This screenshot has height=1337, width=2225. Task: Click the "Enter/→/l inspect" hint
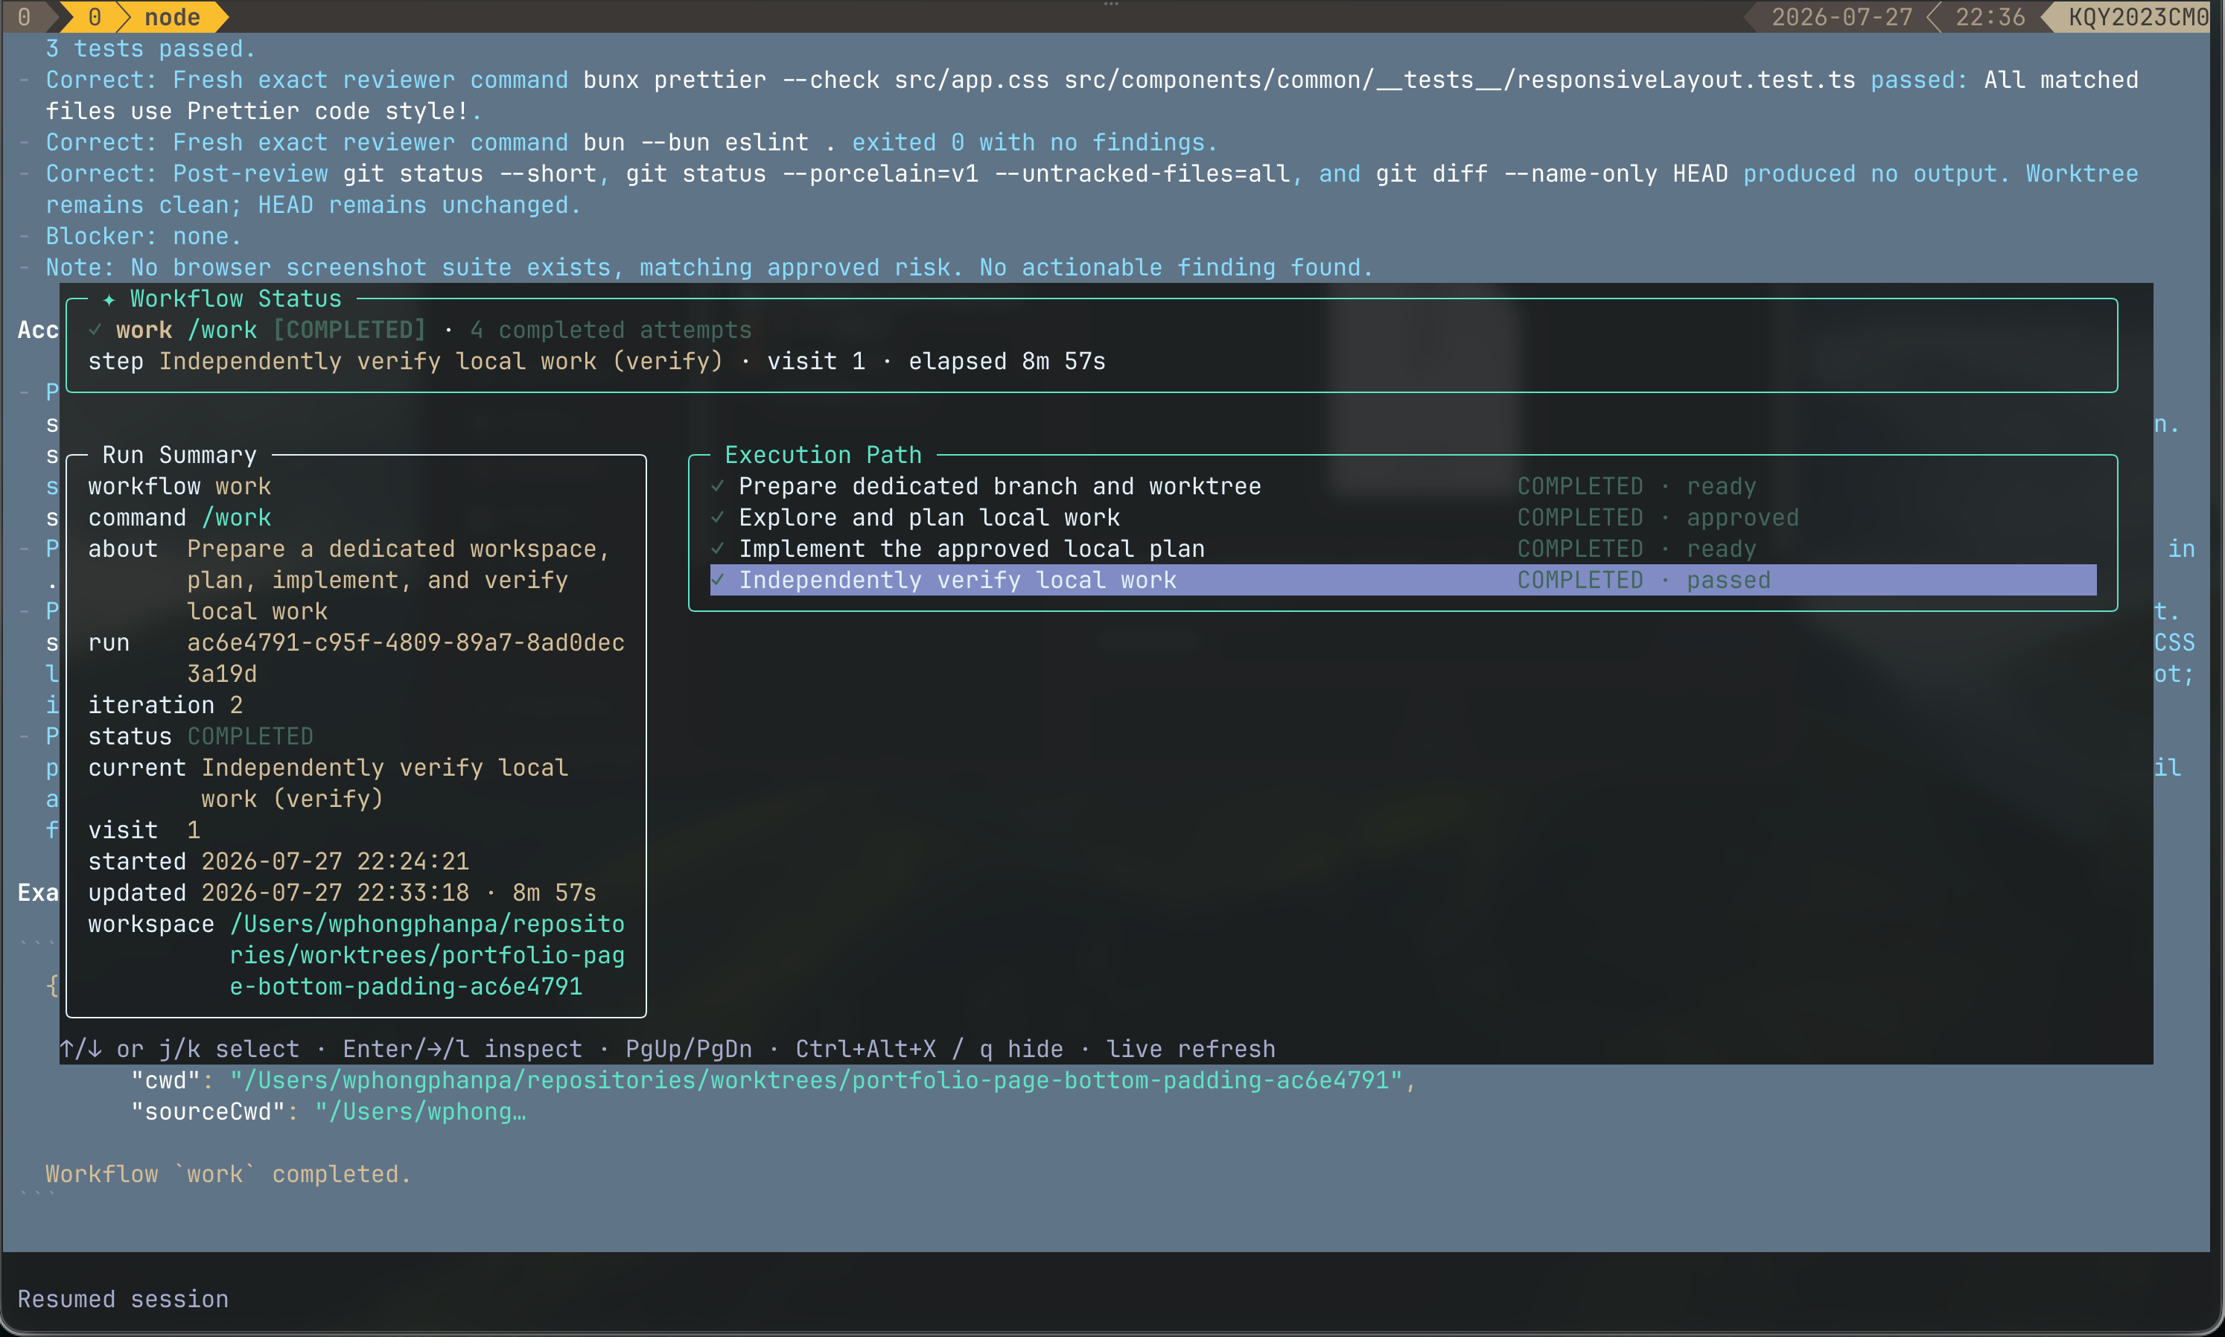462,1050
